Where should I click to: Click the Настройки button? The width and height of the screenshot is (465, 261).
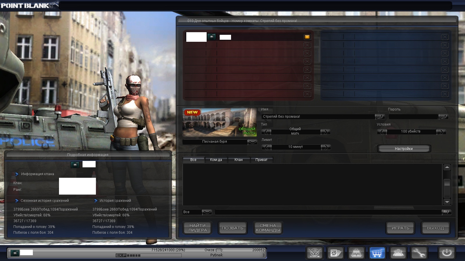click(404, 149)
